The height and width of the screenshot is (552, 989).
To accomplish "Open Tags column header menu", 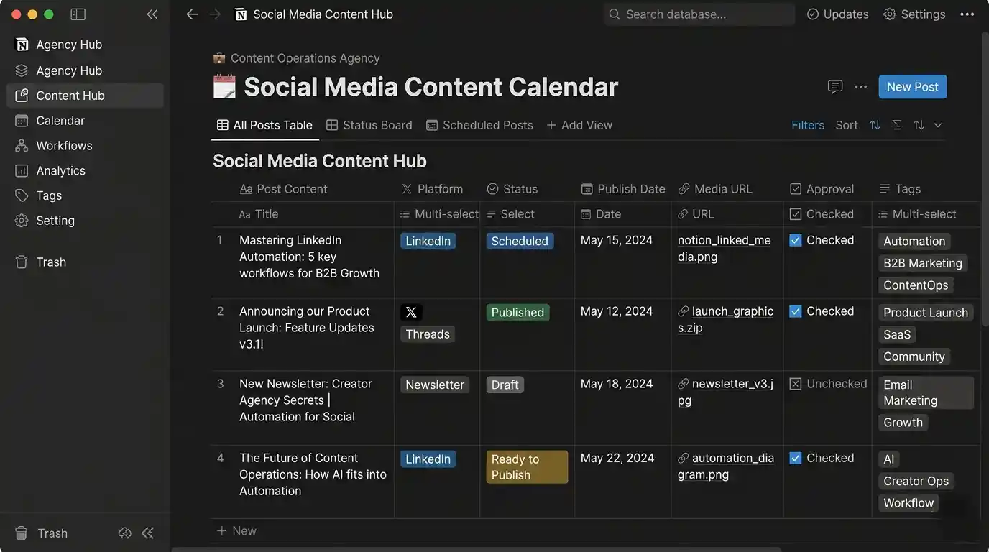I will tap(900, 189).
